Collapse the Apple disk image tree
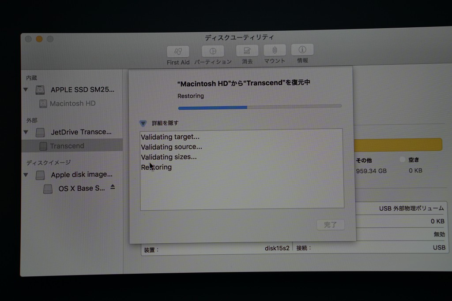Image resolution: width=452 pixels, height=301 pixels. click(26, 175)
